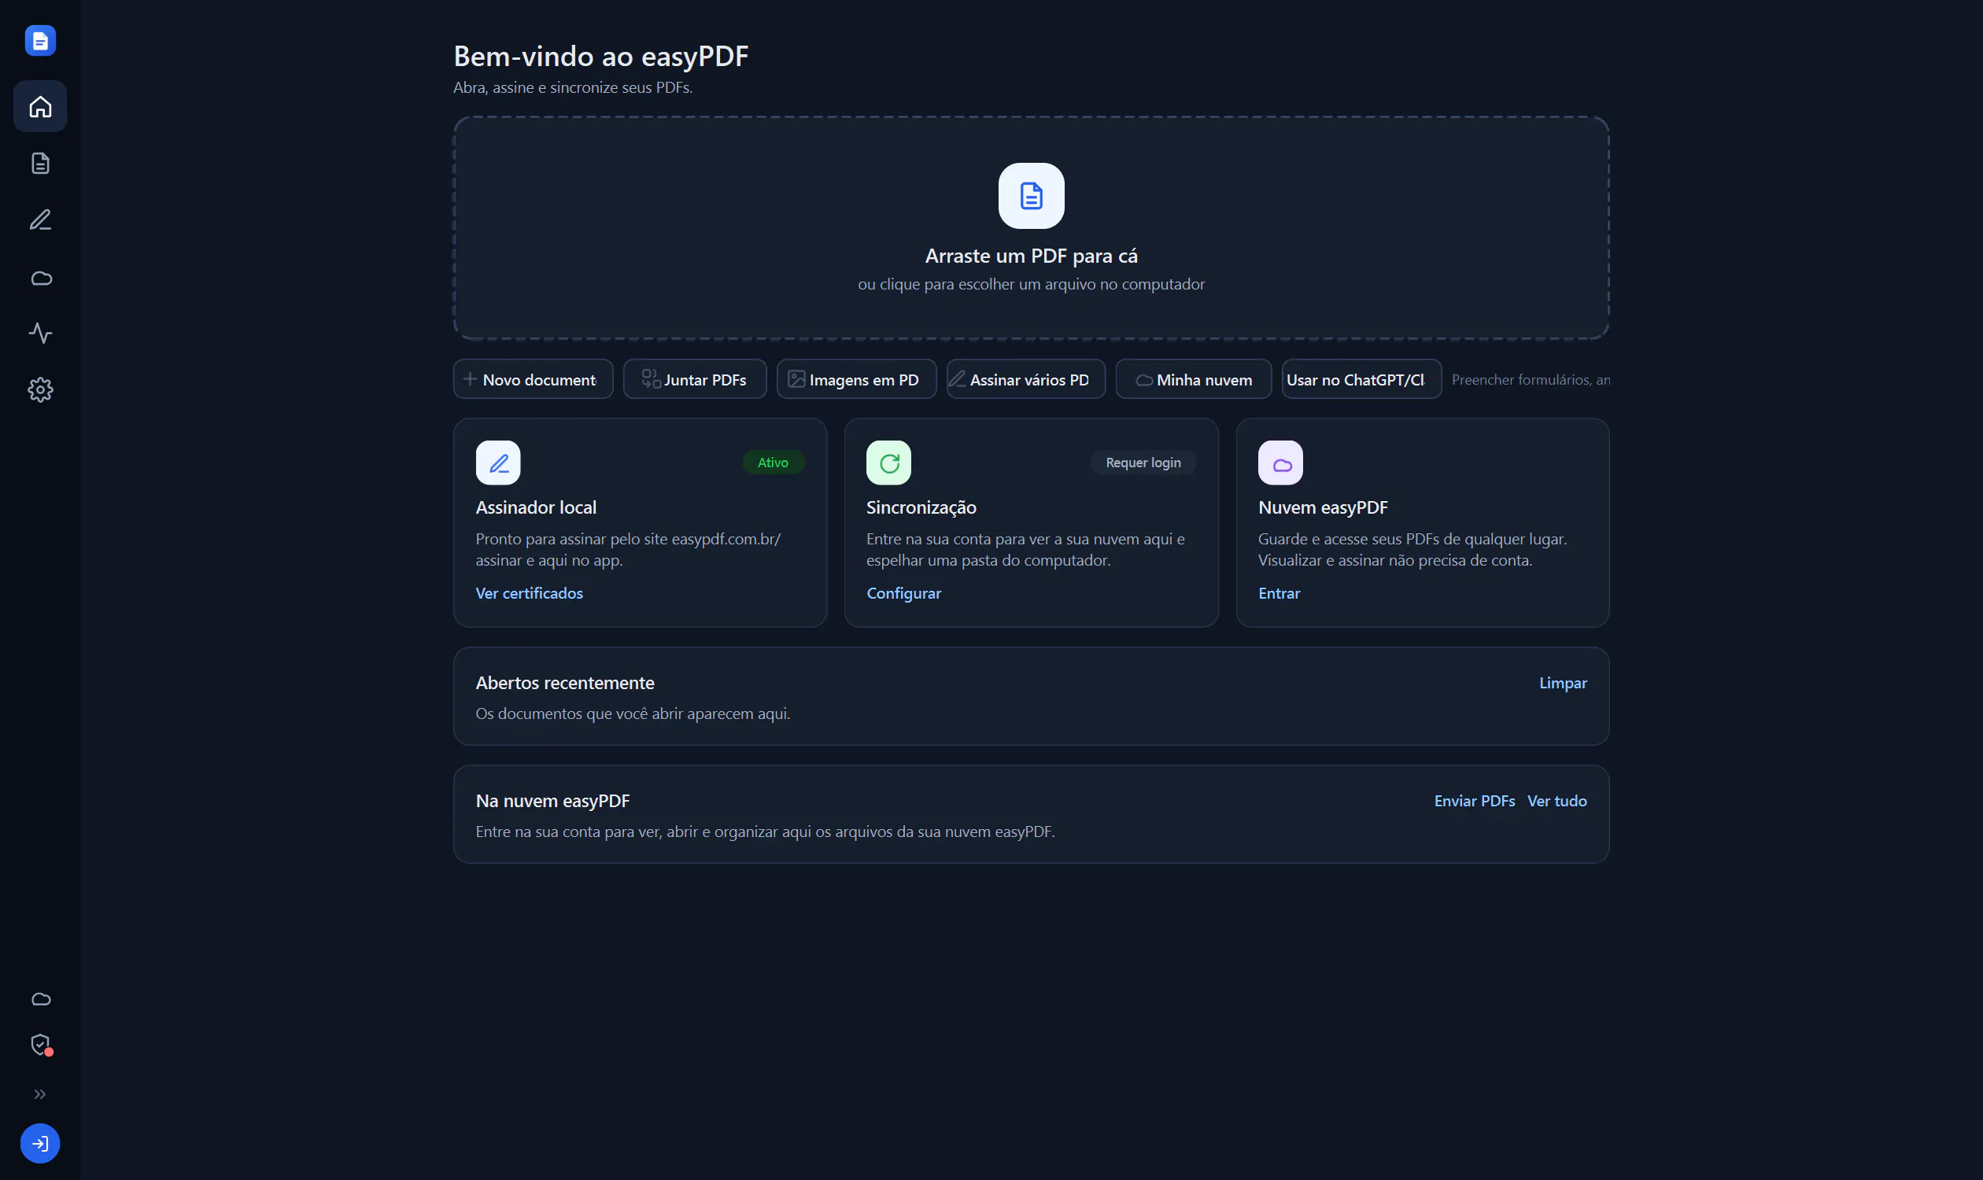Open the activity pulse icon in sidebar

click(40, 333)
